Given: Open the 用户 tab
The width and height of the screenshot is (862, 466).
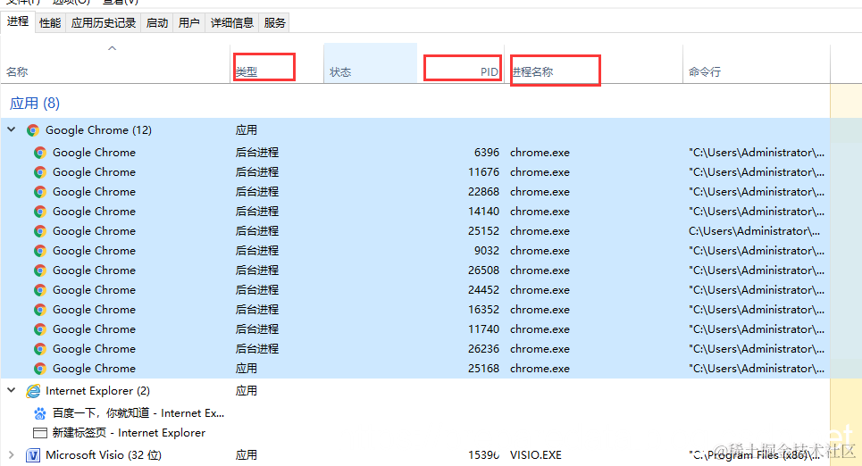Looking at the screenshot, I should point(189,23).
